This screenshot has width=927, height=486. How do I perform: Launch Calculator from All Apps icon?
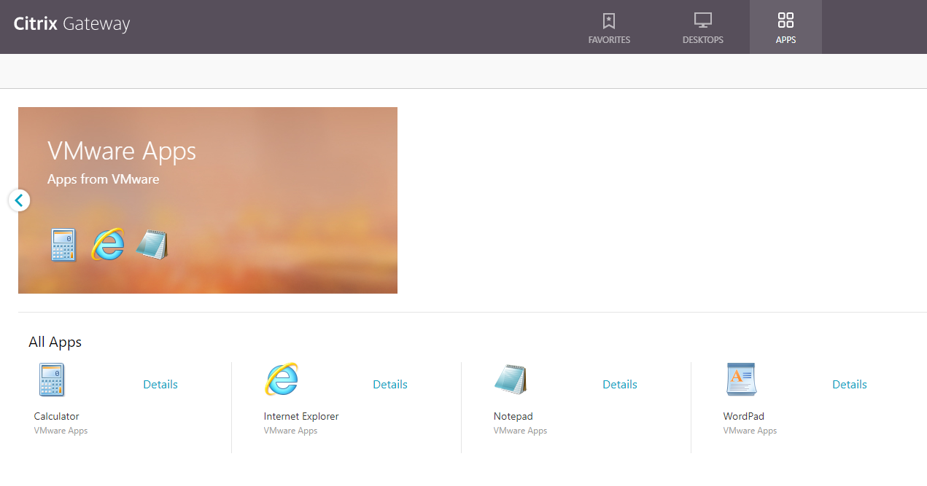[x=52, y=380]
